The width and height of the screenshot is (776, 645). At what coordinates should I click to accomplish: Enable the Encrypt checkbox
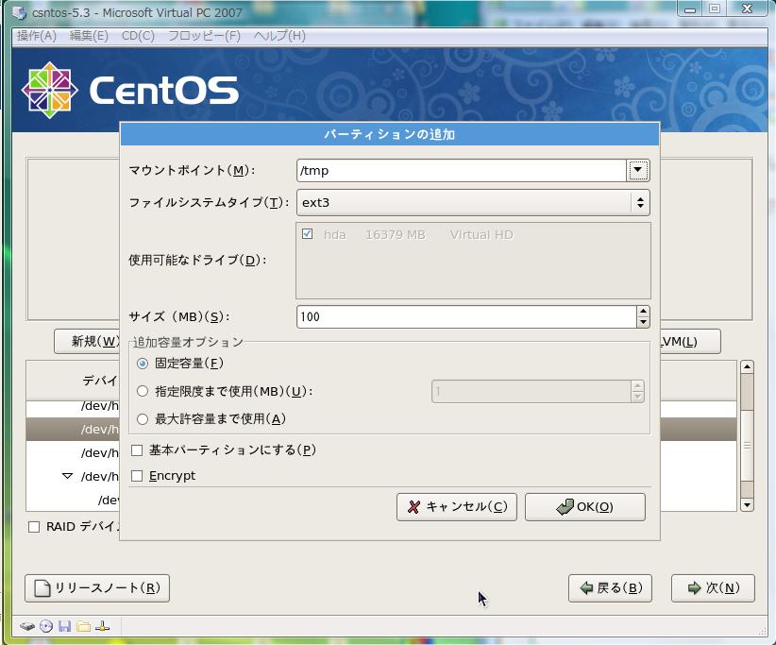(137, 476)
